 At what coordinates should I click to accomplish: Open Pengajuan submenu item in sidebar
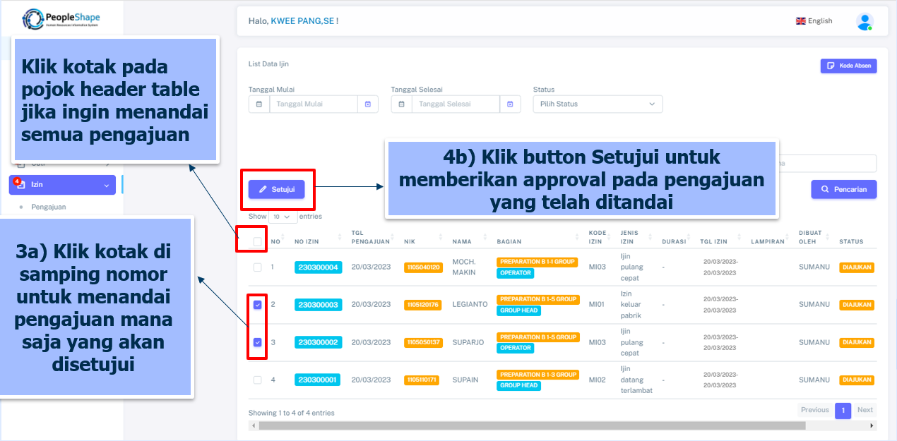pos(49,207)
